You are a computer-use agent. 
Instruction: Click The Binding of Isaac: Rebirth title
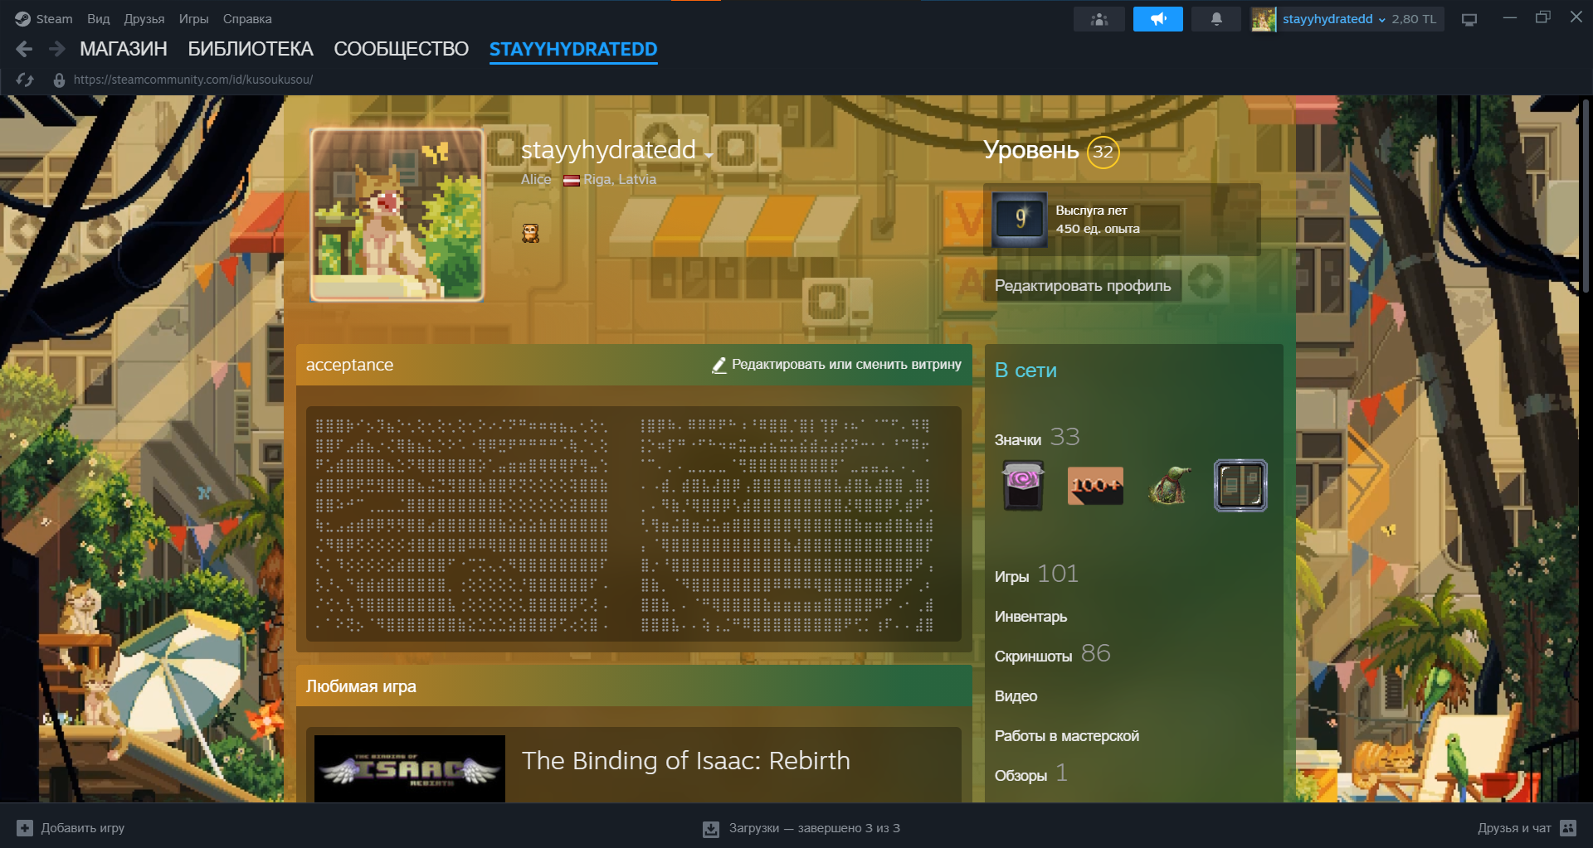[686, 760]
